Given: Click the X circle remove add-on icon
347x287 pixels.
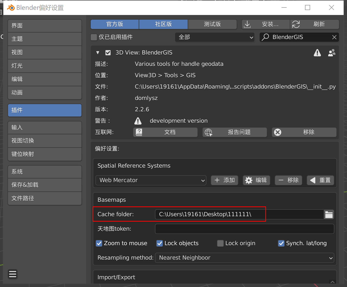Looking at the screenshot, I should [278, 132].
